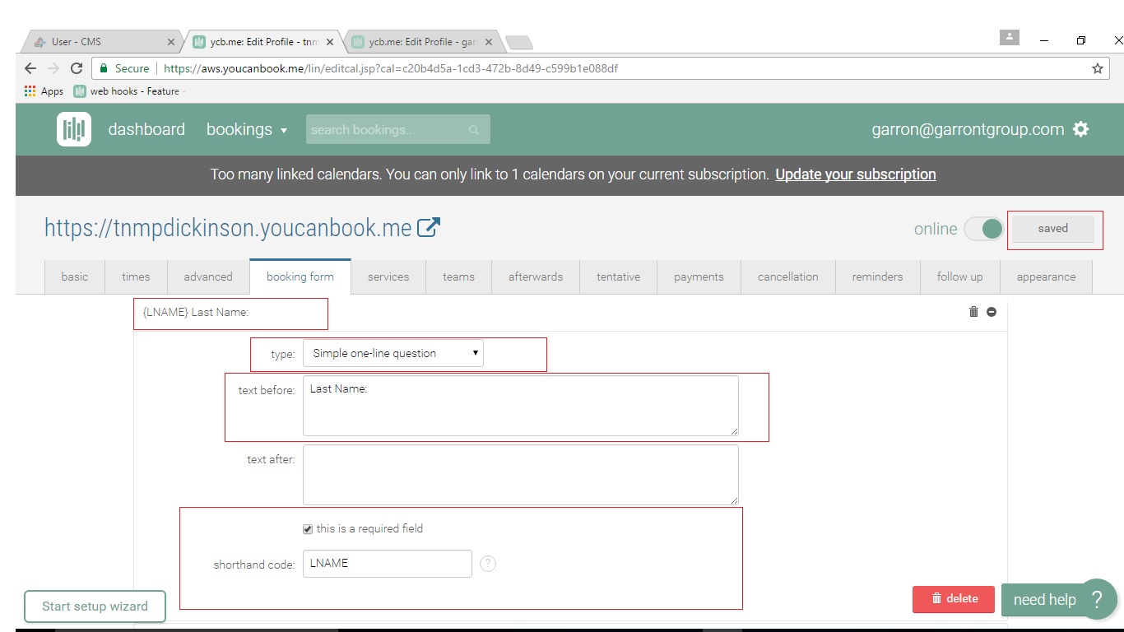Screen dimensions: 1124x632
Task: Open the appearance tab
Action: tap(1046, 276)
